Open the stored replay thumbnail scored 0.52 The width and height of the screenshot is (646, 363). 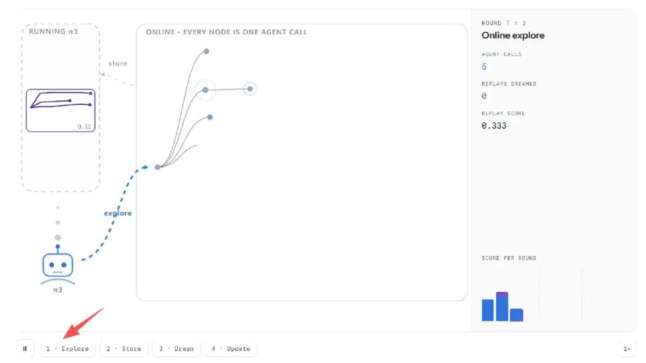(60, 111)
